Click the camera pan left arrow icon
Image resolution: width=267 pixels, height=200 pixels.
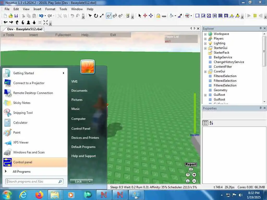pyautogui.click(x=5, y=22)
